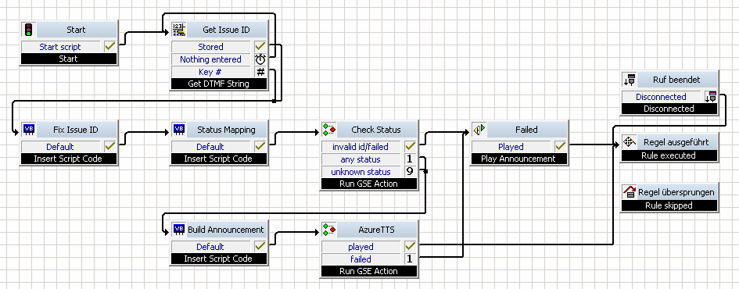Viewport: 739px width, 289px height.
Task: Click the Key # output label
Action: point(210,72)
